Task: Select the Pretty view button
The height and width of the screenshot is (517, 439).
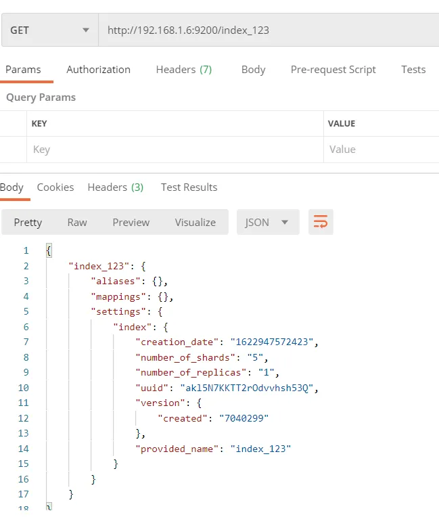Action: coord(28,222)
